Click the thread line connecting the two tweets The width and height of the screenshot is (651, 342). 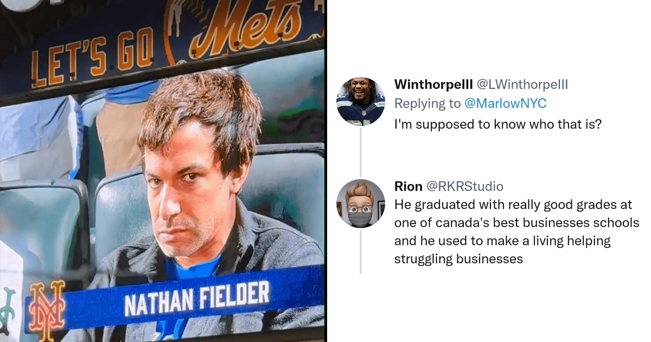click(361, 153)
